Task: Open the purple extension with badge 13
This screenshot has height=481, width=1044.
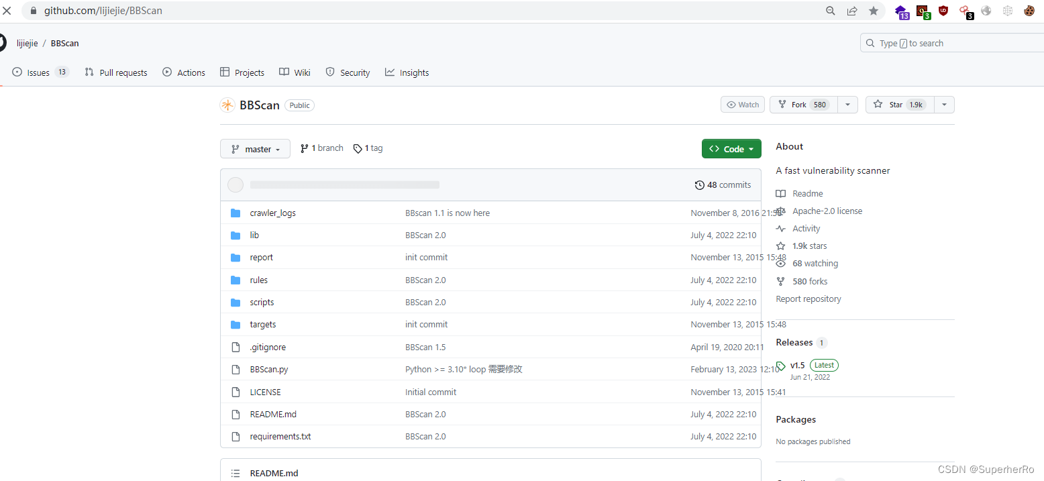Action: point(902,11)
